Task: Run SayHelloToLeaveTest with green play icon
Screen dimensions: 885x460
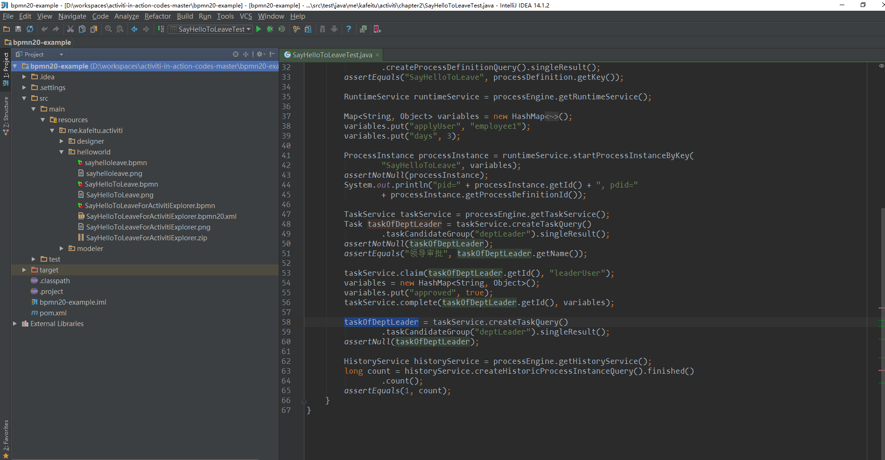Action: tap(259, 29)
